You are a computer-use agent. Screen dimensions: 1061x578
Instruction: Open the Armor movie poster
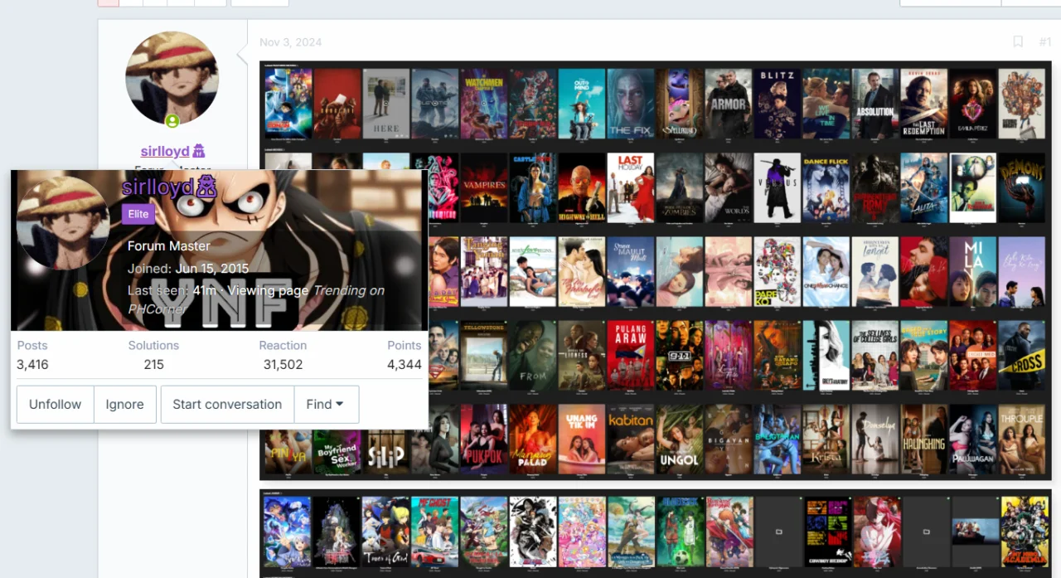coord(729,103)
